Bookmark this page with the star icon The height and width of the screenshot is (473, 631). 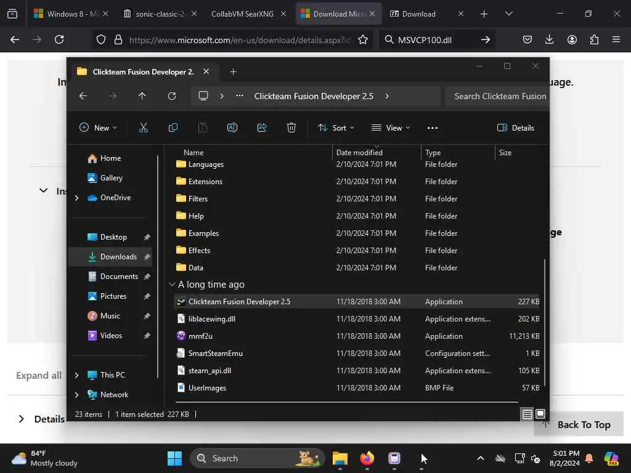363,39
